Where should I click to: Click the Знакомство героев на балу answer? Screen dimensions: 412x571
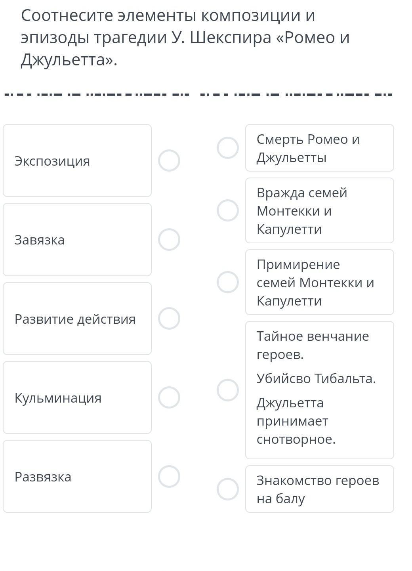tap(319, 489)
